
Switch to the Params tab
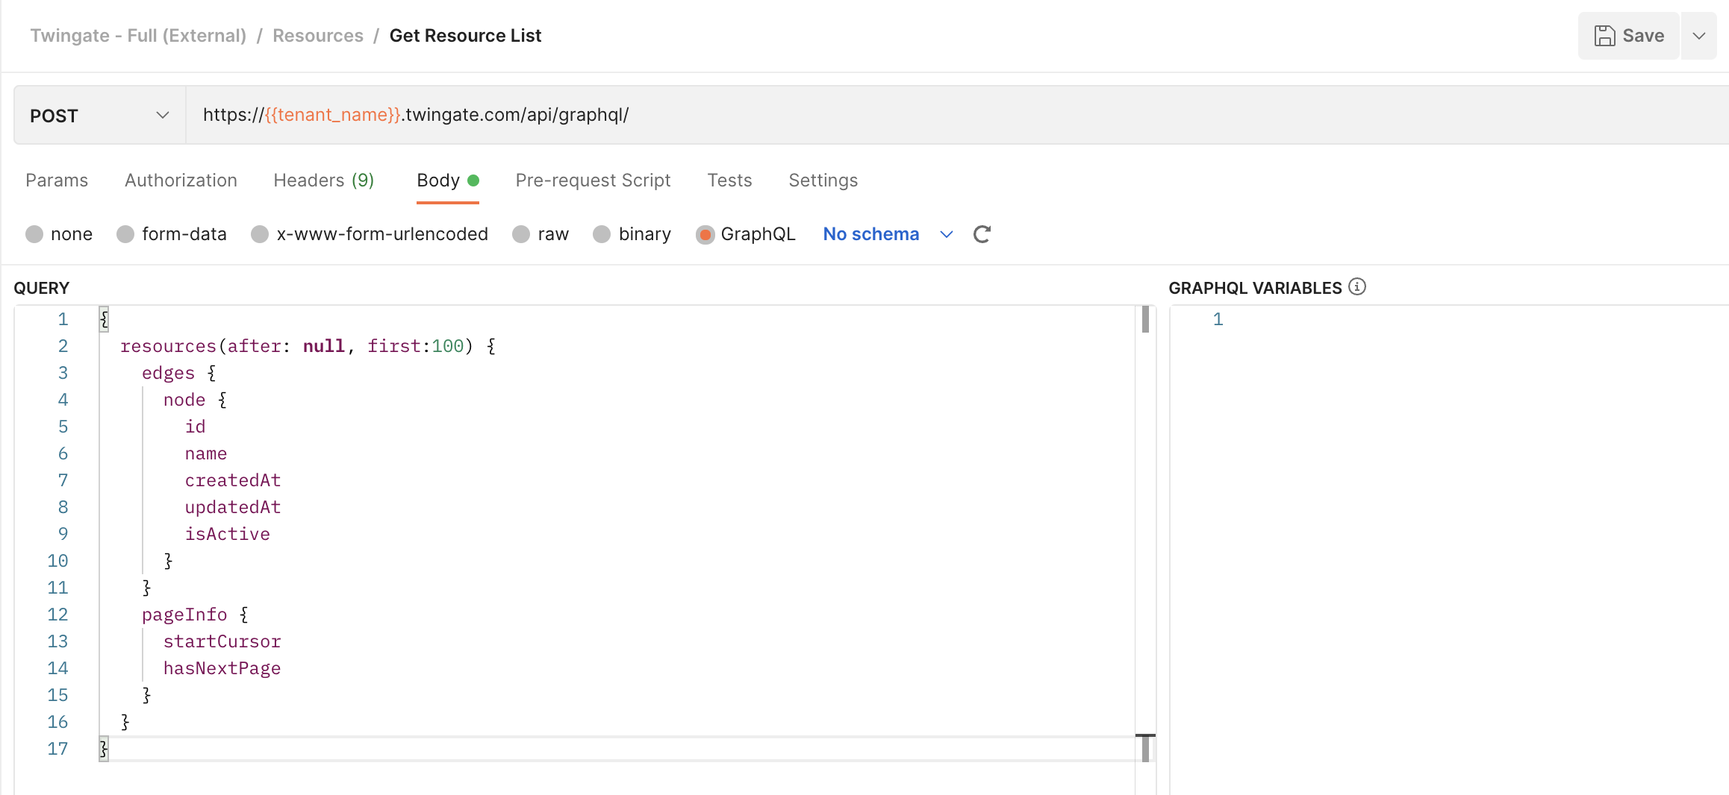[x=57, y=180]
